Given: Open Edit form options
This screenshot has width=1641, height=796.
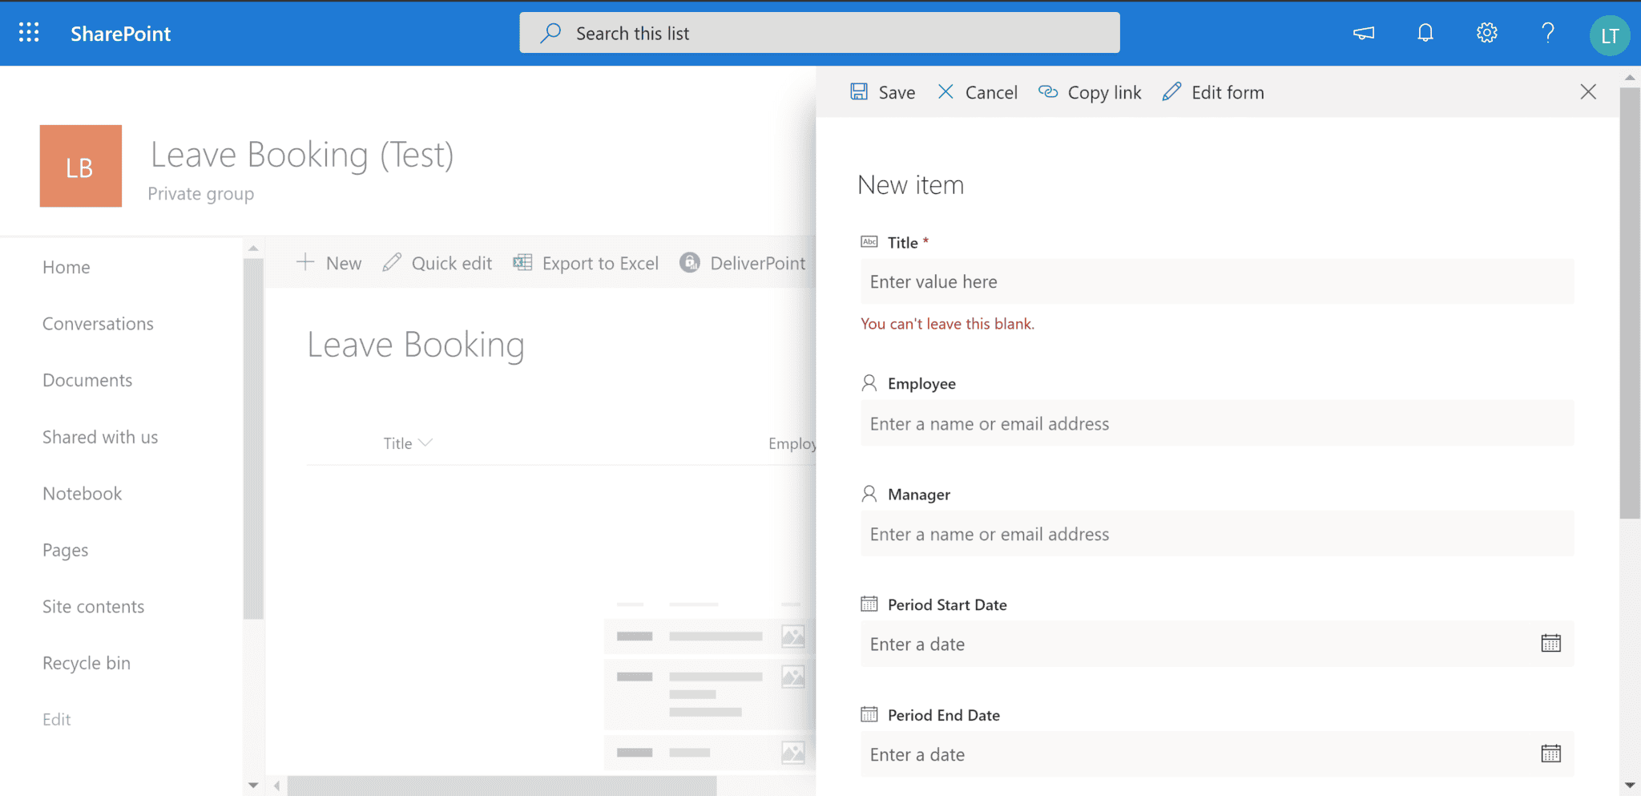Looking at the screenshot, I should pos(1212,91).
